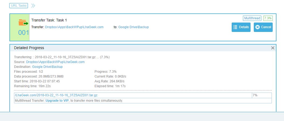This screenshot has height=121, width=284.
Task: Click the Transferring file name line
Action: pyautogui.click(x=66, y=57)
